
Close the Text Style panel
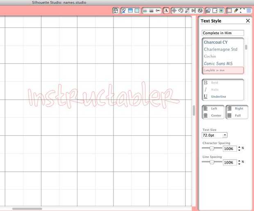pos(248,21)
